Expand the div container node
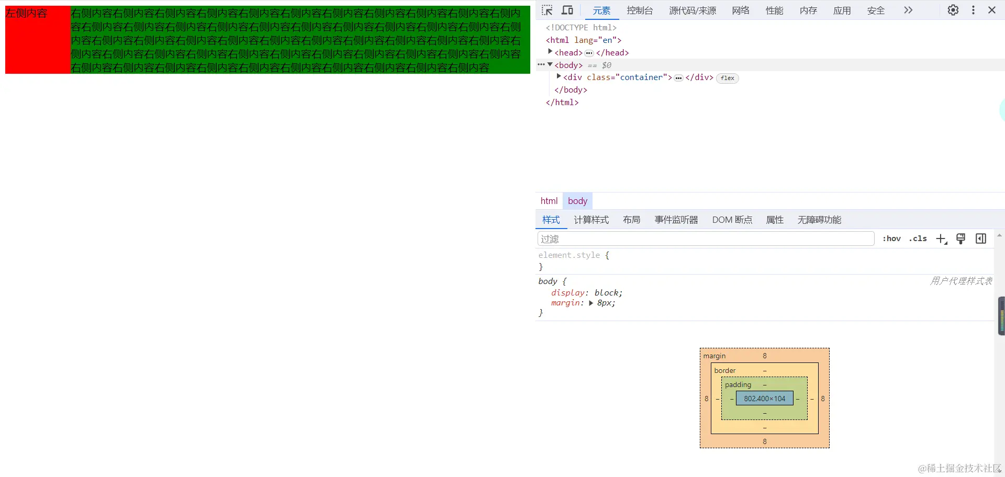Viewport: 1005px width, 477px height. click(x=559, y=76)
